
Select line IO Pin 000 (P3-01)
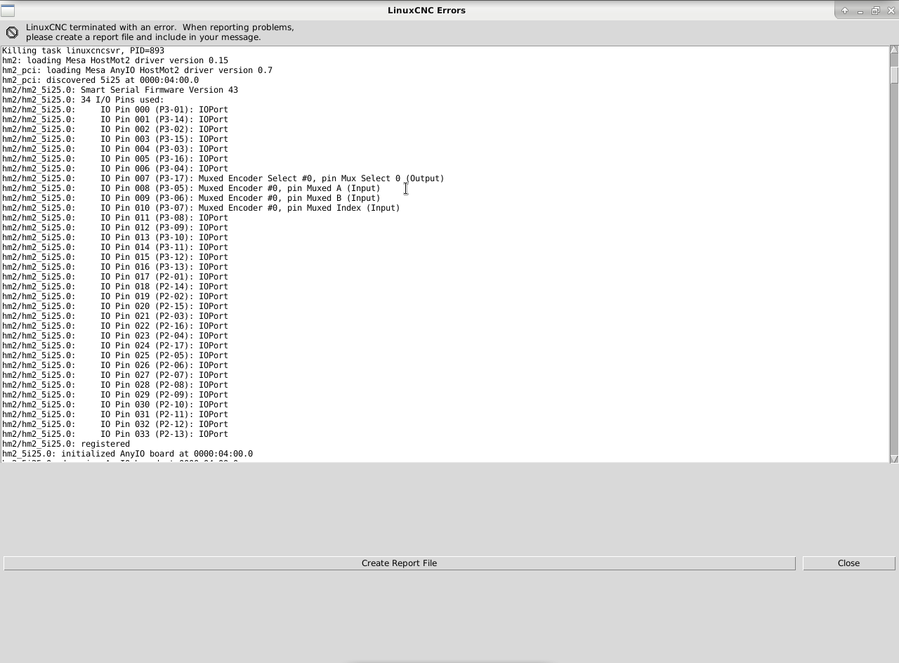pos(115,110)
